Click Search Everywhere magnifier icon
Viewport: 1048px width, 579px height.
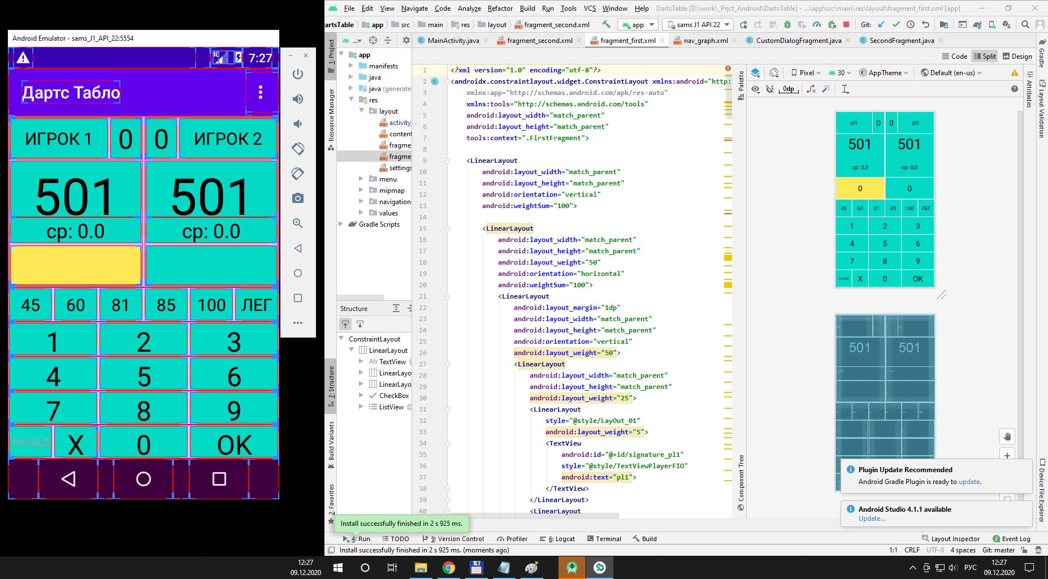click(1025, 24)
